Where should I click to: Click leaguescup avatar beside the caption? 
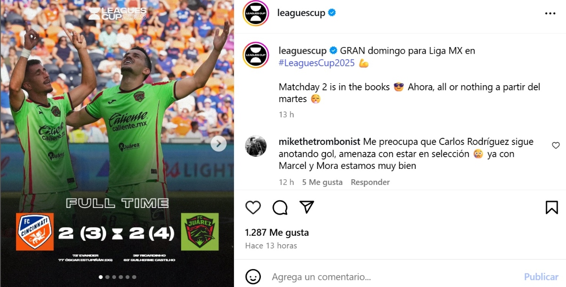coord(256,55)
